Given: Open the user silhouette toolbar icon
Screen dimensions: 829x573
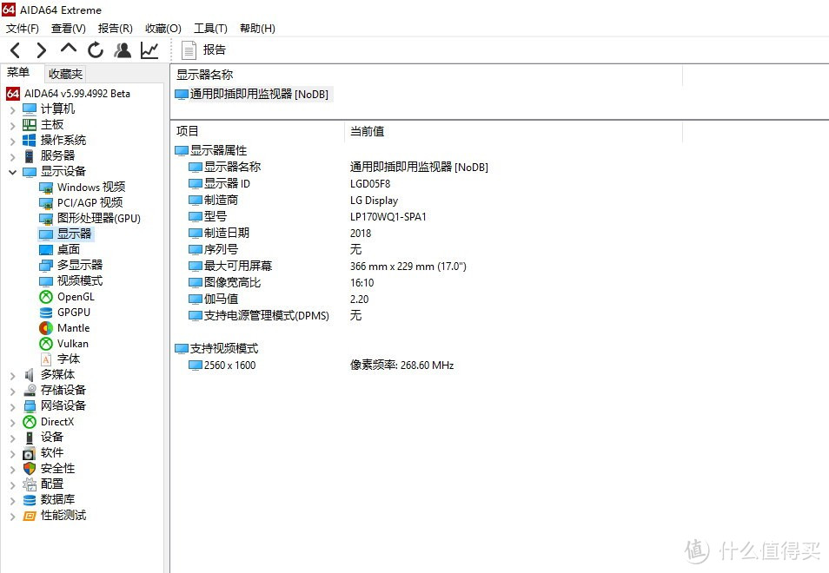Looking at the screenshot, I should [123, 50].
